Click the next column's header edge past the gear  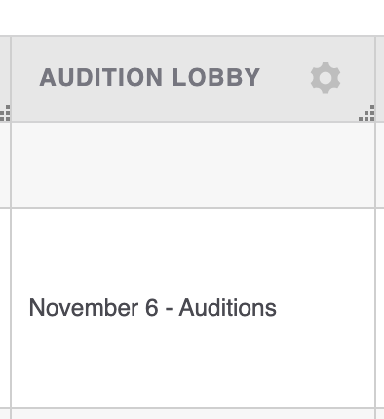coord(380,79)
